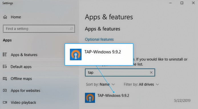Click the search magnifier in Find a setting

(x=71, y=29)
